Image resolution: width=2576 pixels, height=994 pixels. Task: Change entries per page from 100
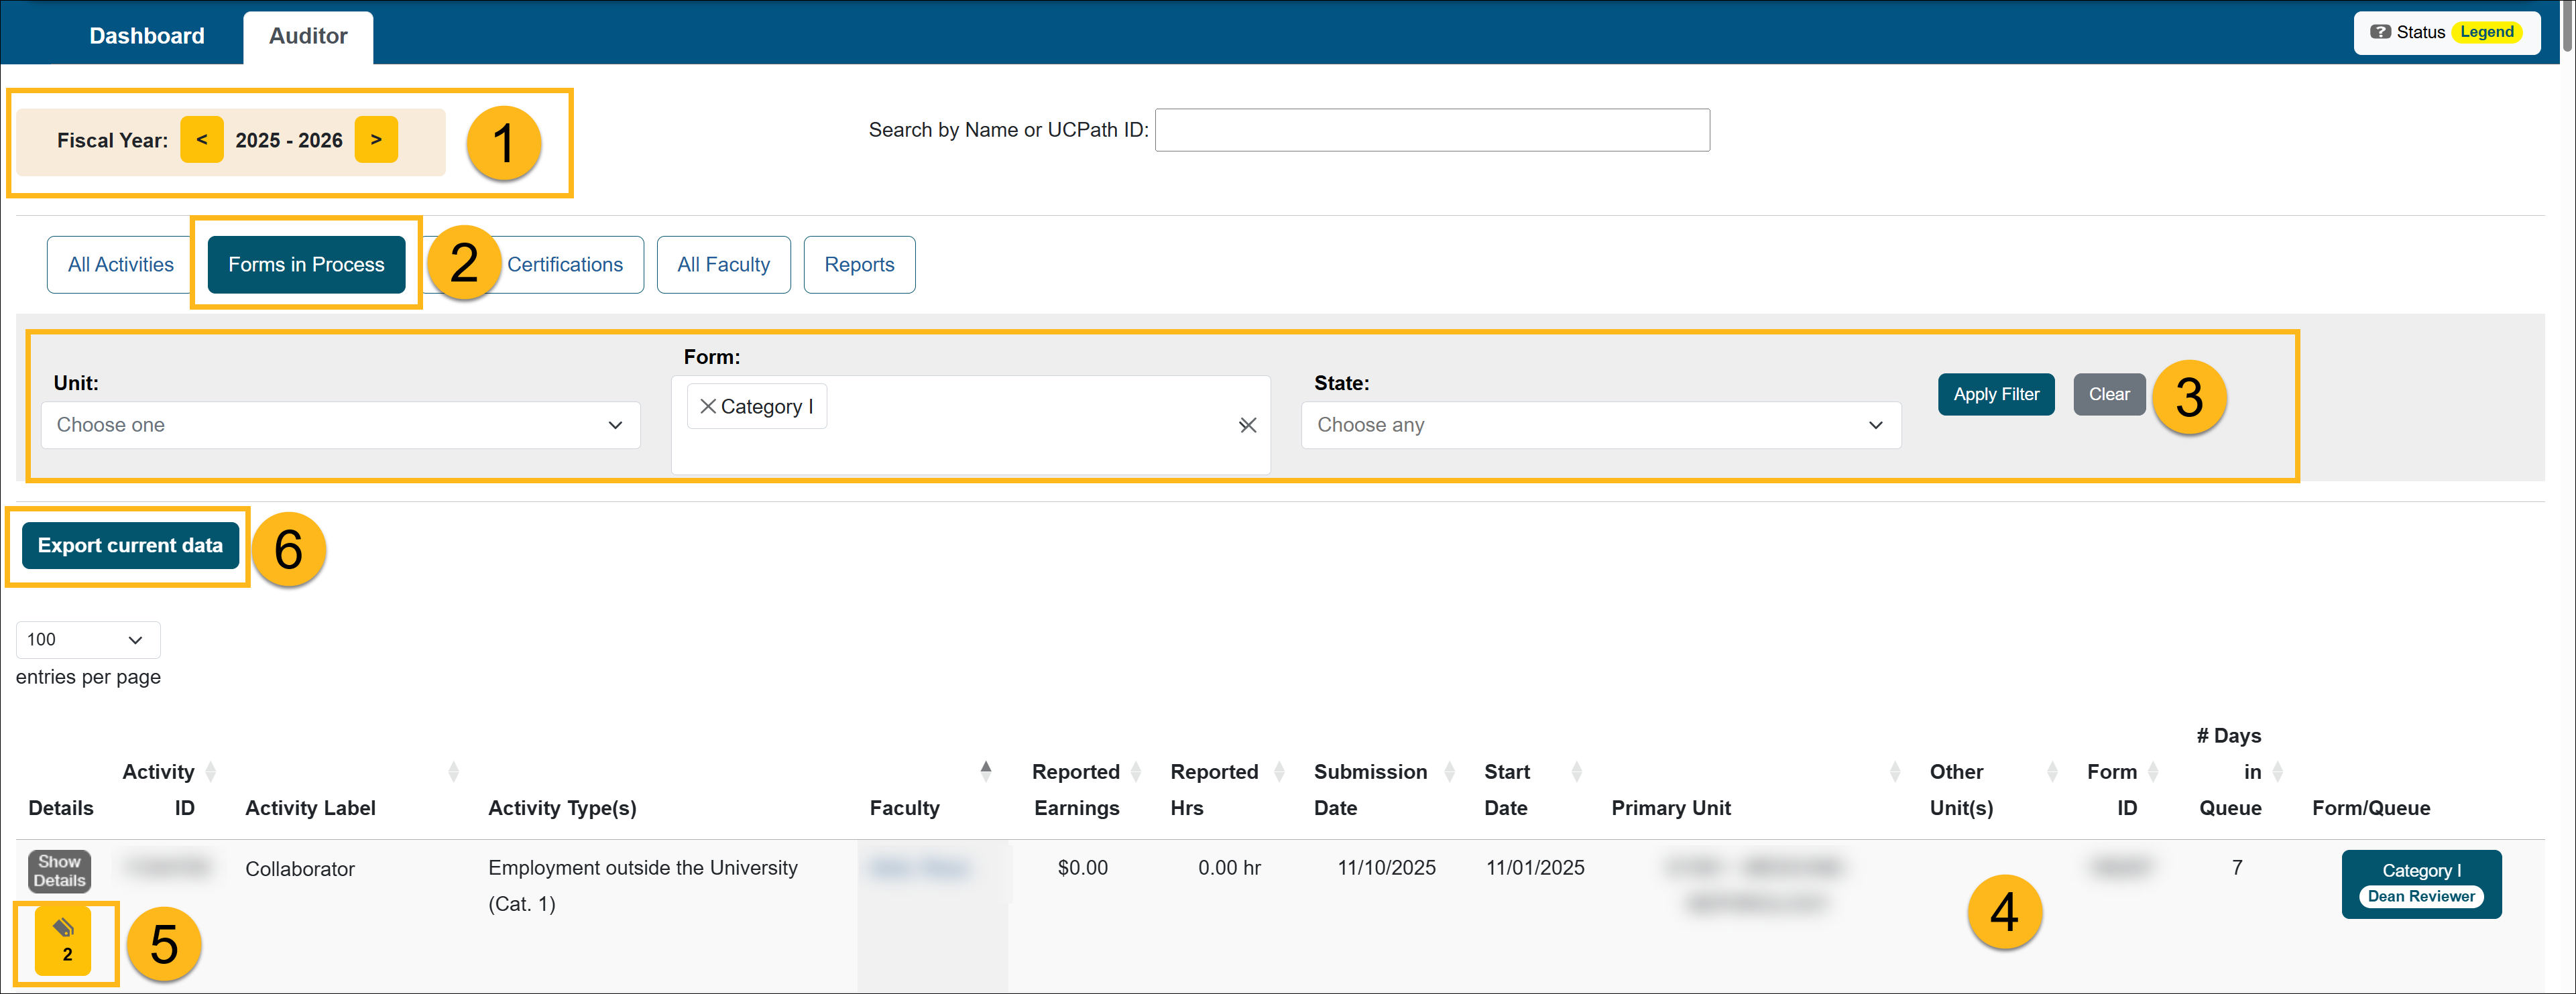pos(87,639)
